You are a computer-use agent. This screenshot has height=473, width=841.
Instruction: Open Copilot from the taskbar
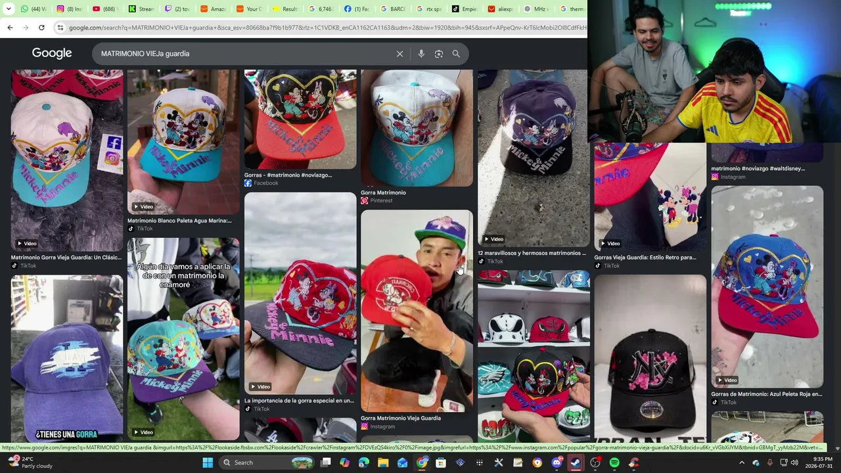pyautogui.click(x=345, y=462)
